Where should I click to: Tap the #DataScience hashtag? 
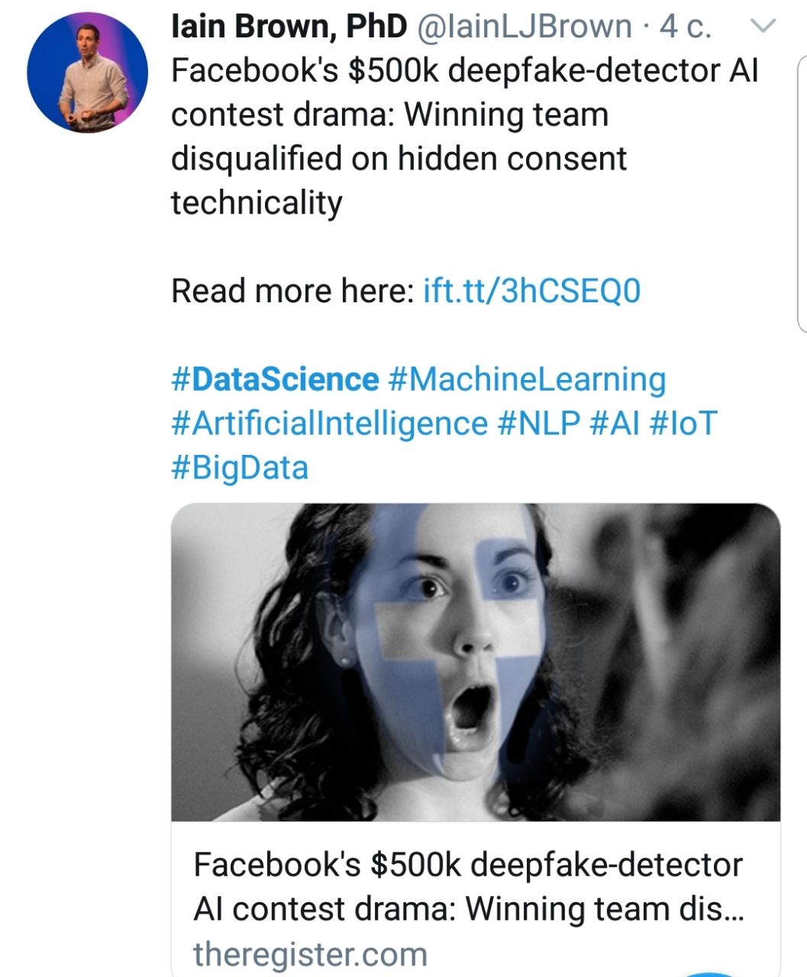[x=275, y=379]
